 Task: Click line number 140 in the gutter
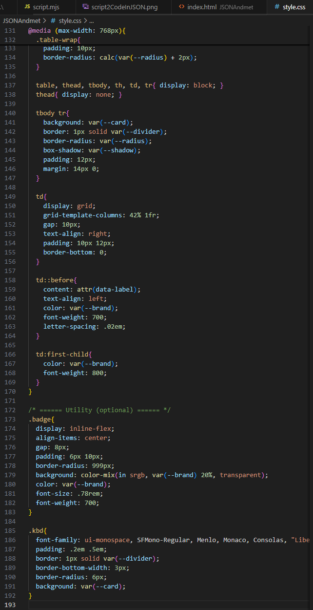point(10,113)
